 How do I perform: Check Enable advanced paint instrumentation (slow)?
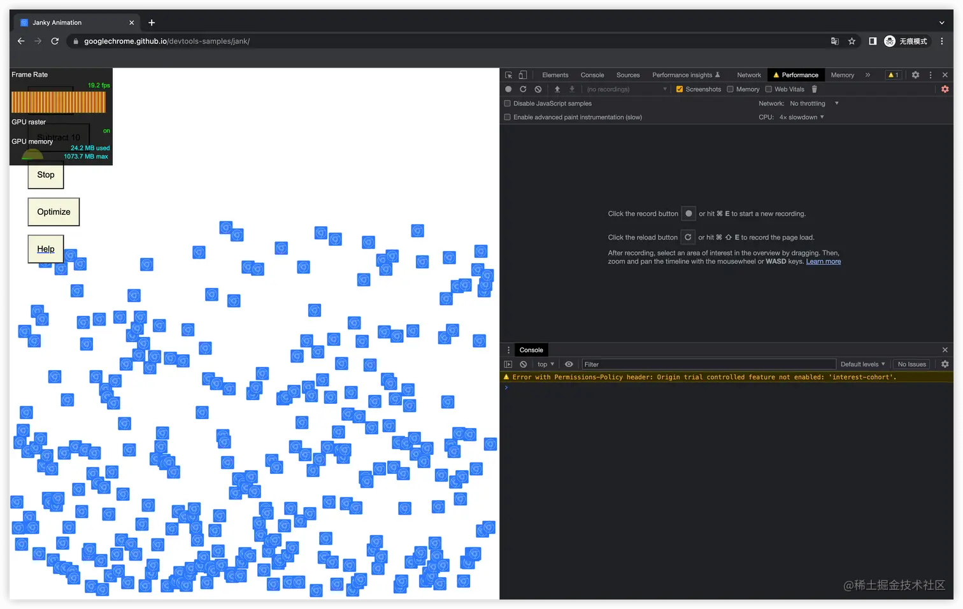508,117
